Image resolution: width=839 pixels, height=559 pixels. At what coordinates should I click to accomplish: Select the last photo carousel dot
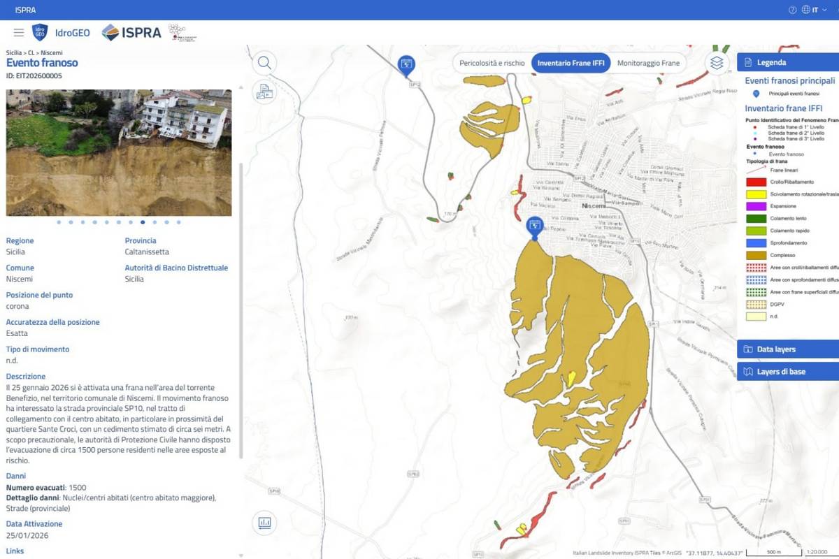(x=179, y=222)
